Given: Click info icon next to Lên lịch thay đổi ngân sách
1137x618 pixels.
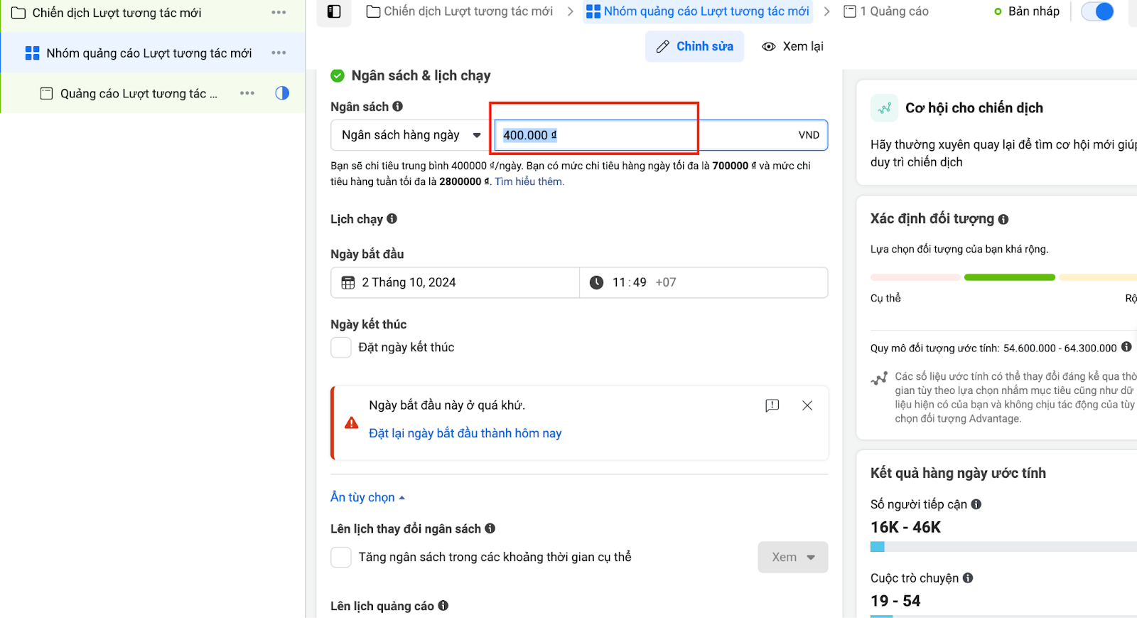Looking at the screenshot, I should click(x=490, y=528).
